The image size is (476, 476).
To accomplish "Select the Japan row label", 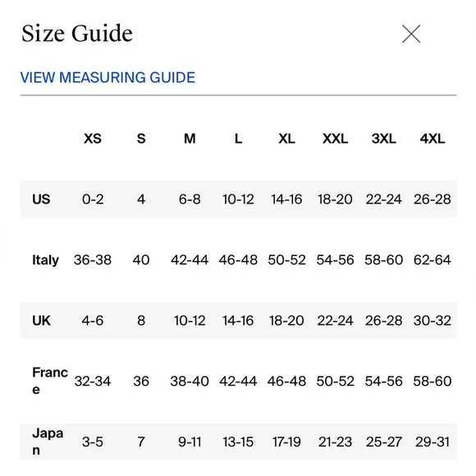I will (x=48, y=442).
